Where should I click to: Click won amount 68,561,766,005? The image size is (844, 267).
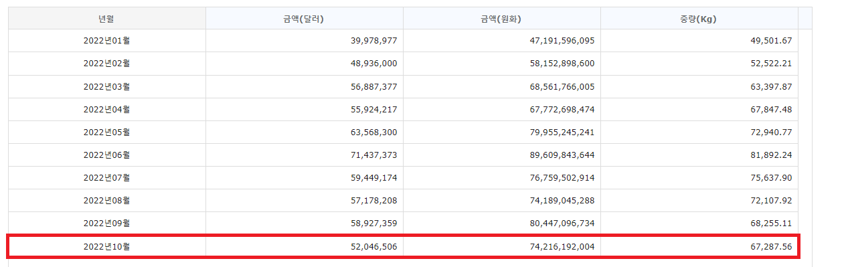(563, 86)
